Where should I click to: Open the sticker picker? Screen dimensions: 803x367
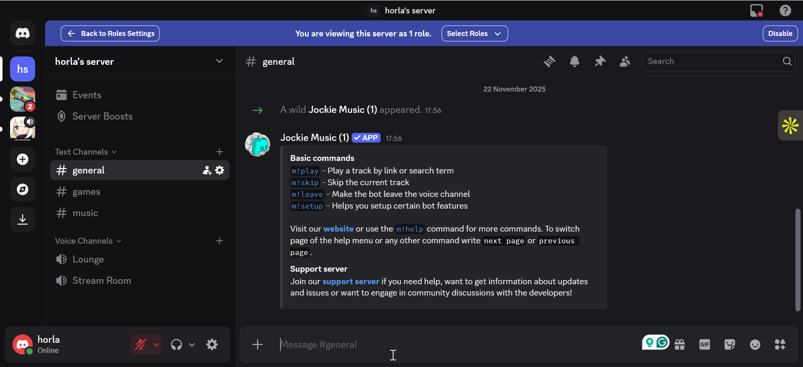[x=729, y=344]
